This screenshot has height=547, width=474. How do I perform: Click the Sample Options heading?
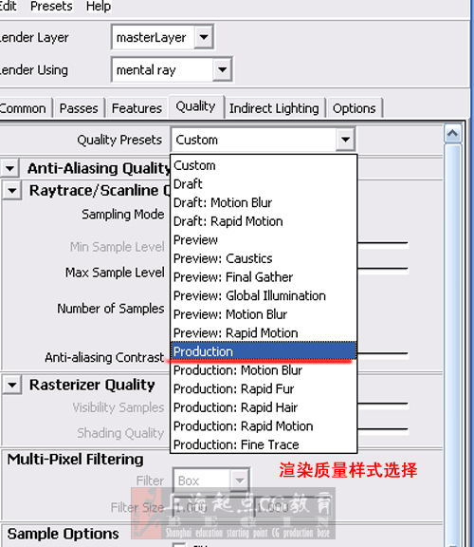click(x=63, y=534)
